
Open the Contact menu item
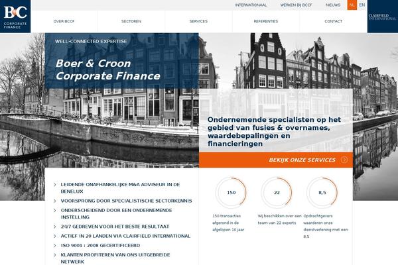tap(333, 21)
